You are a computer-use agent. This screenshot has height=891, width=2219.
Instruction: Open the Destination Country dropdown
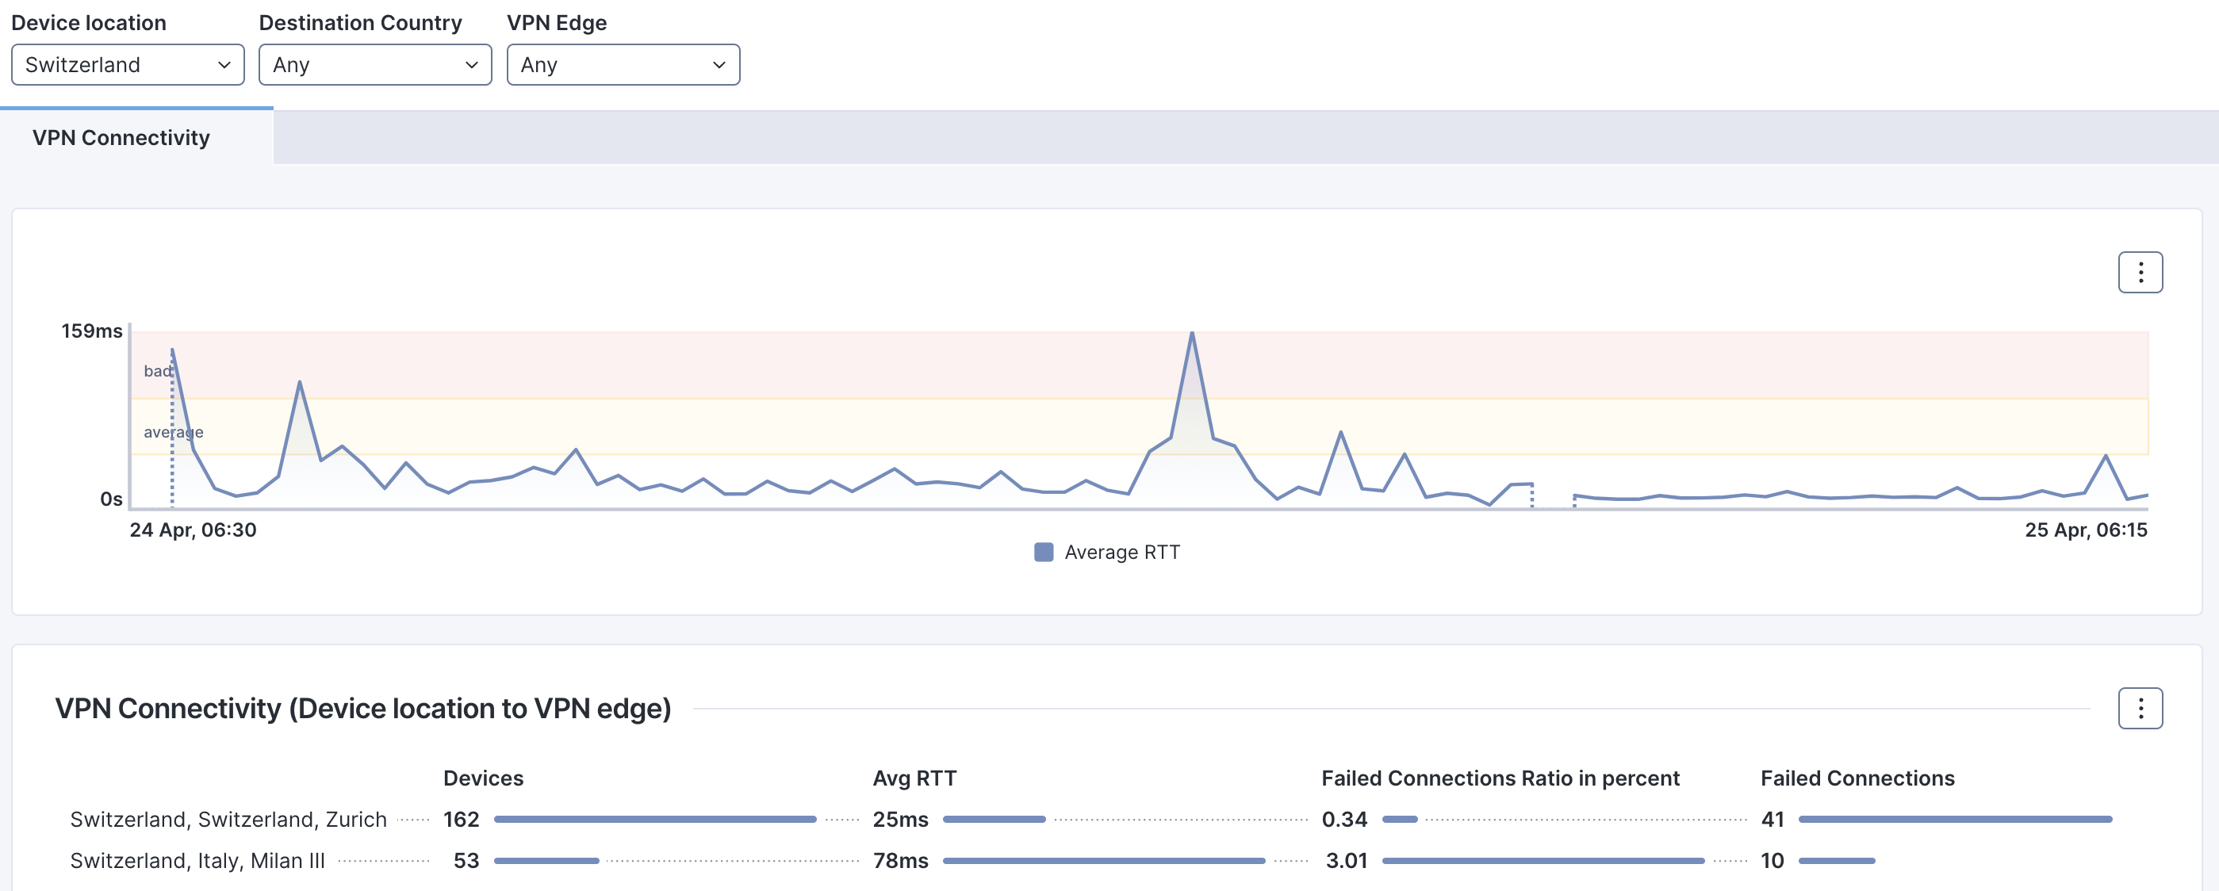click(x=374, y=66)
